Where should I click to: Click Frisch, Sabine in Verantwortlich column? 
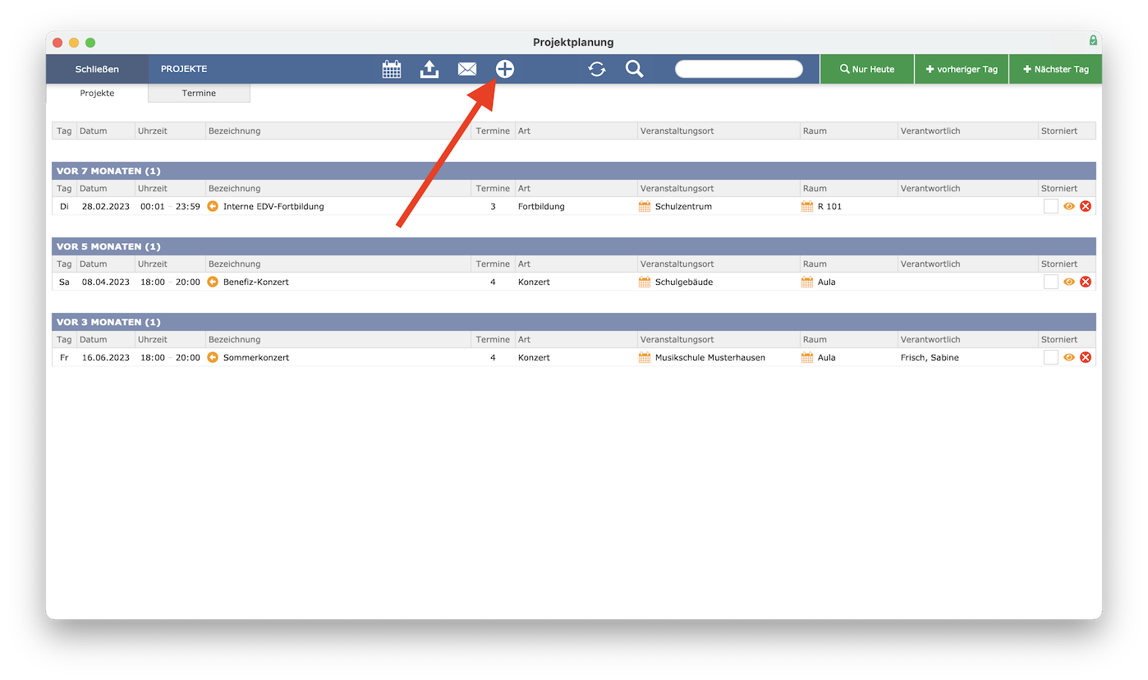[930, 357]
